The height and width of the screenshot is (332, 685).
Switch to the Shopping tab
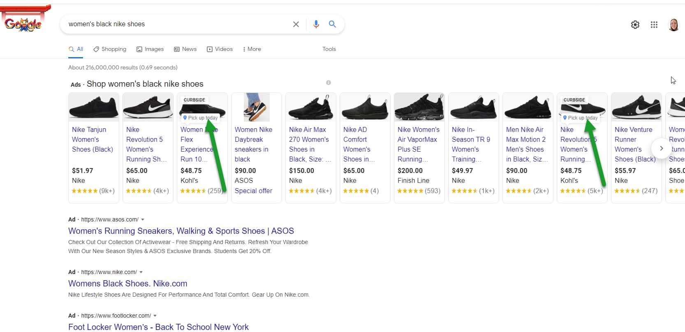point(110,49)
